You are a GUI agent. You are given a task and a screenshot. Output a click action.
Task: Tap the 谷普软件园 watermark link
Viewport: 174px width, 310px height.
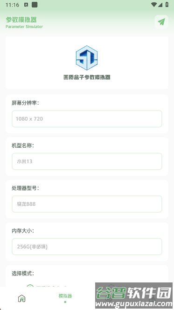point(134,296)
